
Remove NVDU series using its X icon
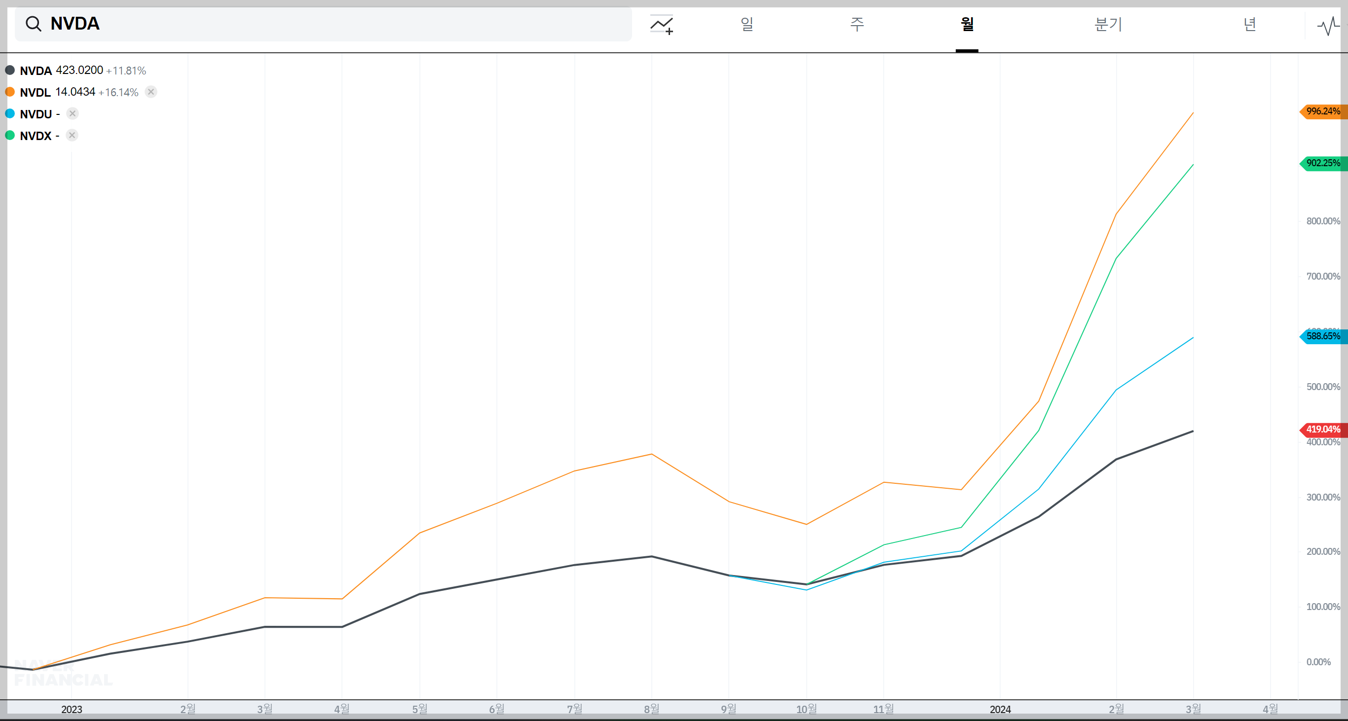click(73, 113)
